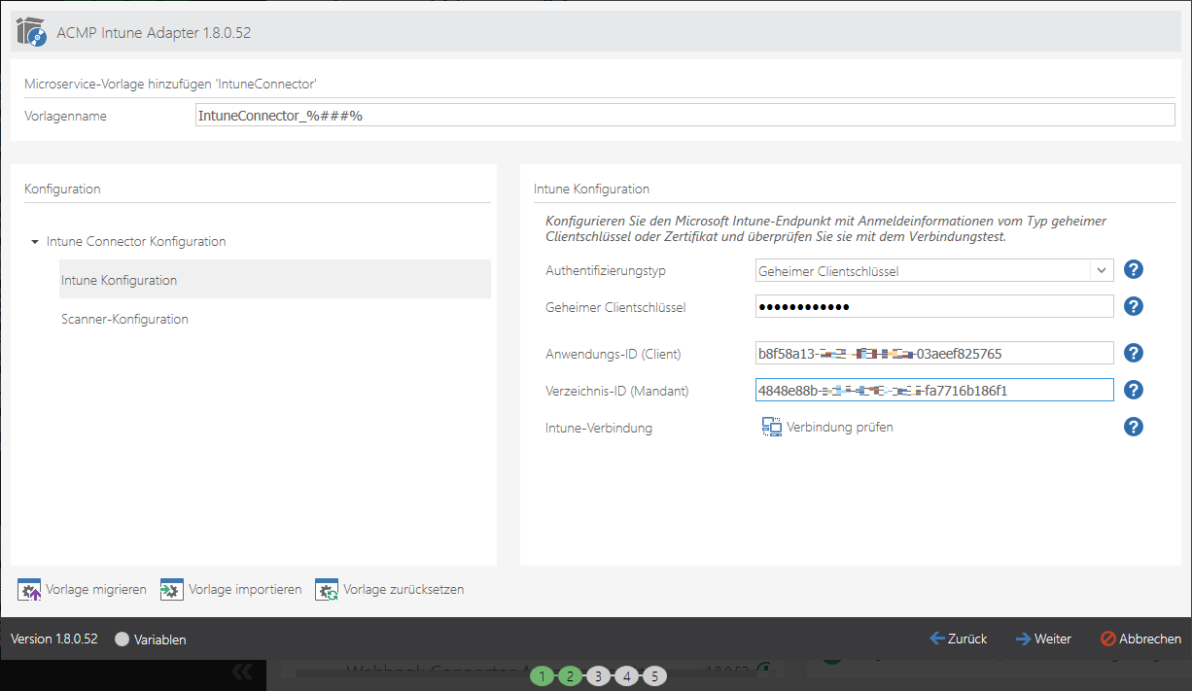Screen dimensions: 1192x691
Task: Select Intune Konfiguration in the tree
Action: 119,280
